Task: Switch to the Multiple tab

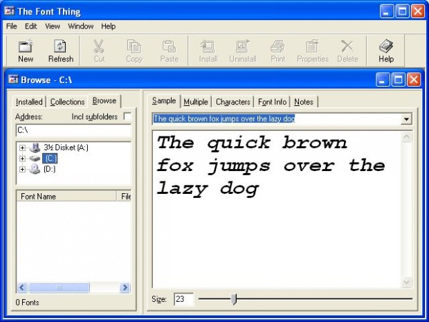Action: [196, 102]
